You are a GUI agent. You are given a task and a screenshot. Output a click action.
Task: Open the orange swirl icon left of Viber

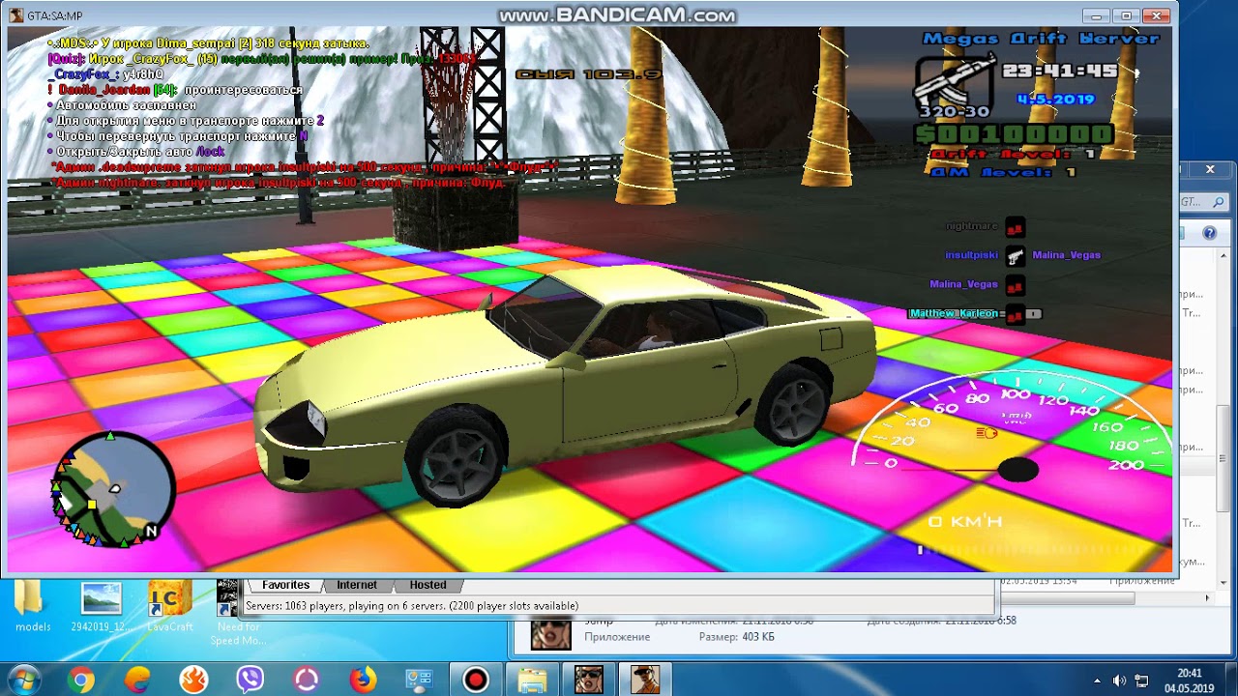point(193,680)
